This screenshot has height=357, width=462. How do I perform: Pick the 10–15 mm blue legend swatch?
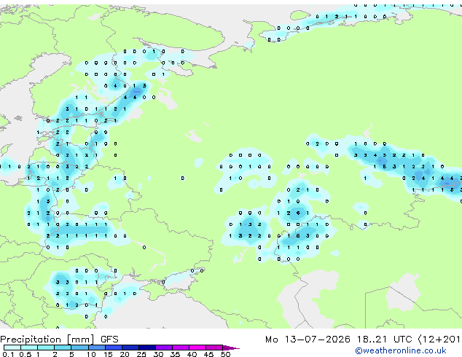pos(96,348)
